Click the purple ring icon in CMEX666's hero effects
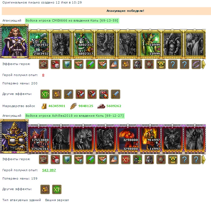Viewport: 211px width, 203px height. coord(196,64)
